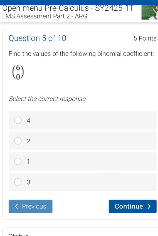This screenshot has height=236, width=158.
Task: Select the radio button for answer 2
Action: point(18,141)
